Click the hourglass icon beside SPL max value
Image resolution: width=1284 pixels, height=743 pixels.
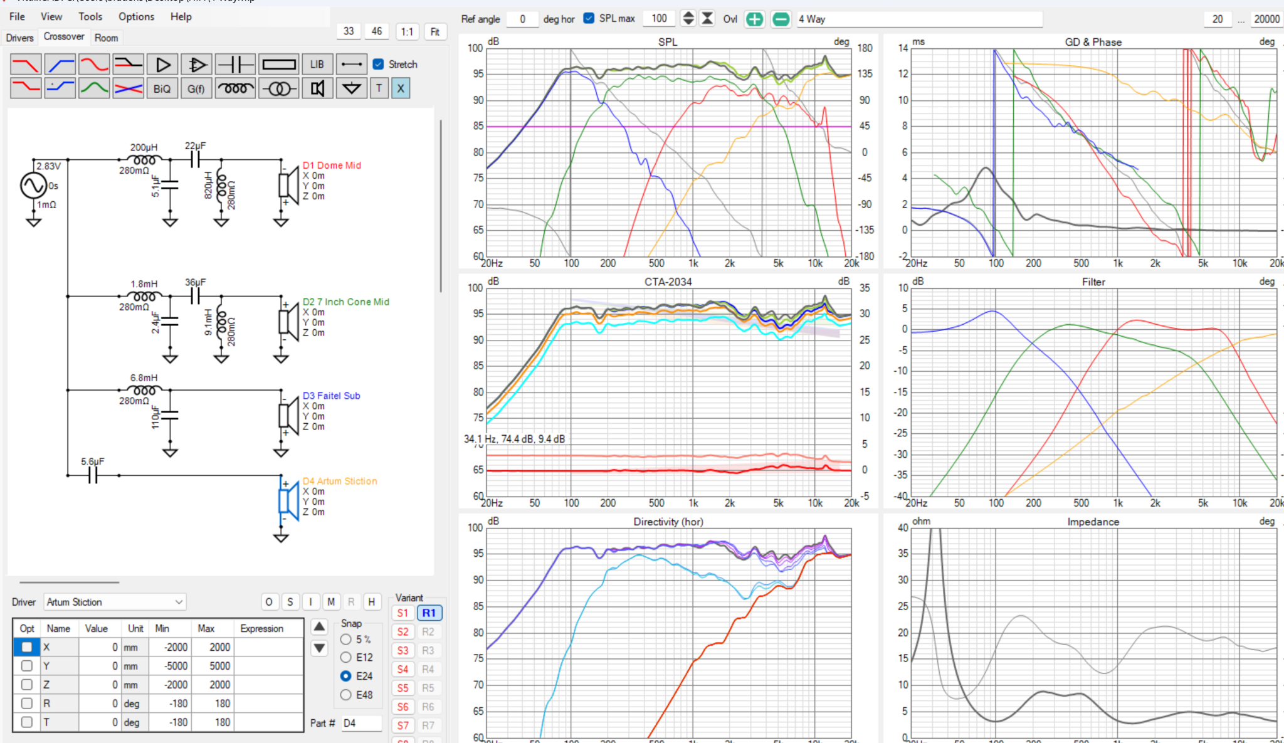tap(707, 19)
